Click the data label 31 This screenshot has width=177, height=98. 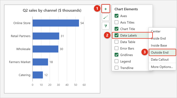coord(62,36)
